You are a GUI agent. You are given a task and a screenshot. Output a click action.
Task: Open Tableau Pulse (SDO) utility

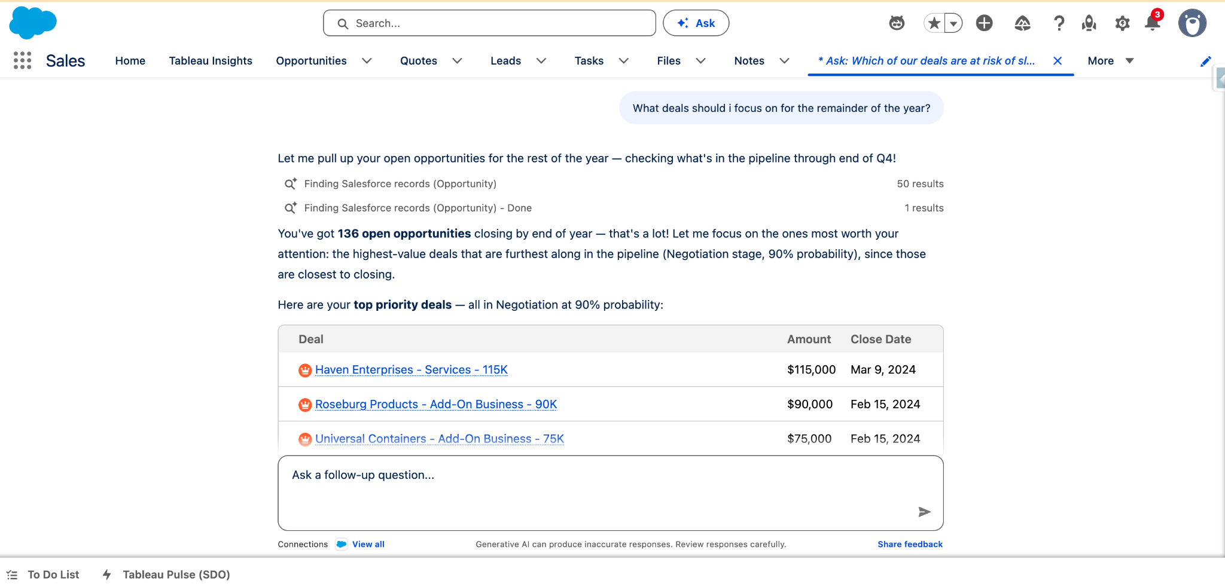(166, 574)
